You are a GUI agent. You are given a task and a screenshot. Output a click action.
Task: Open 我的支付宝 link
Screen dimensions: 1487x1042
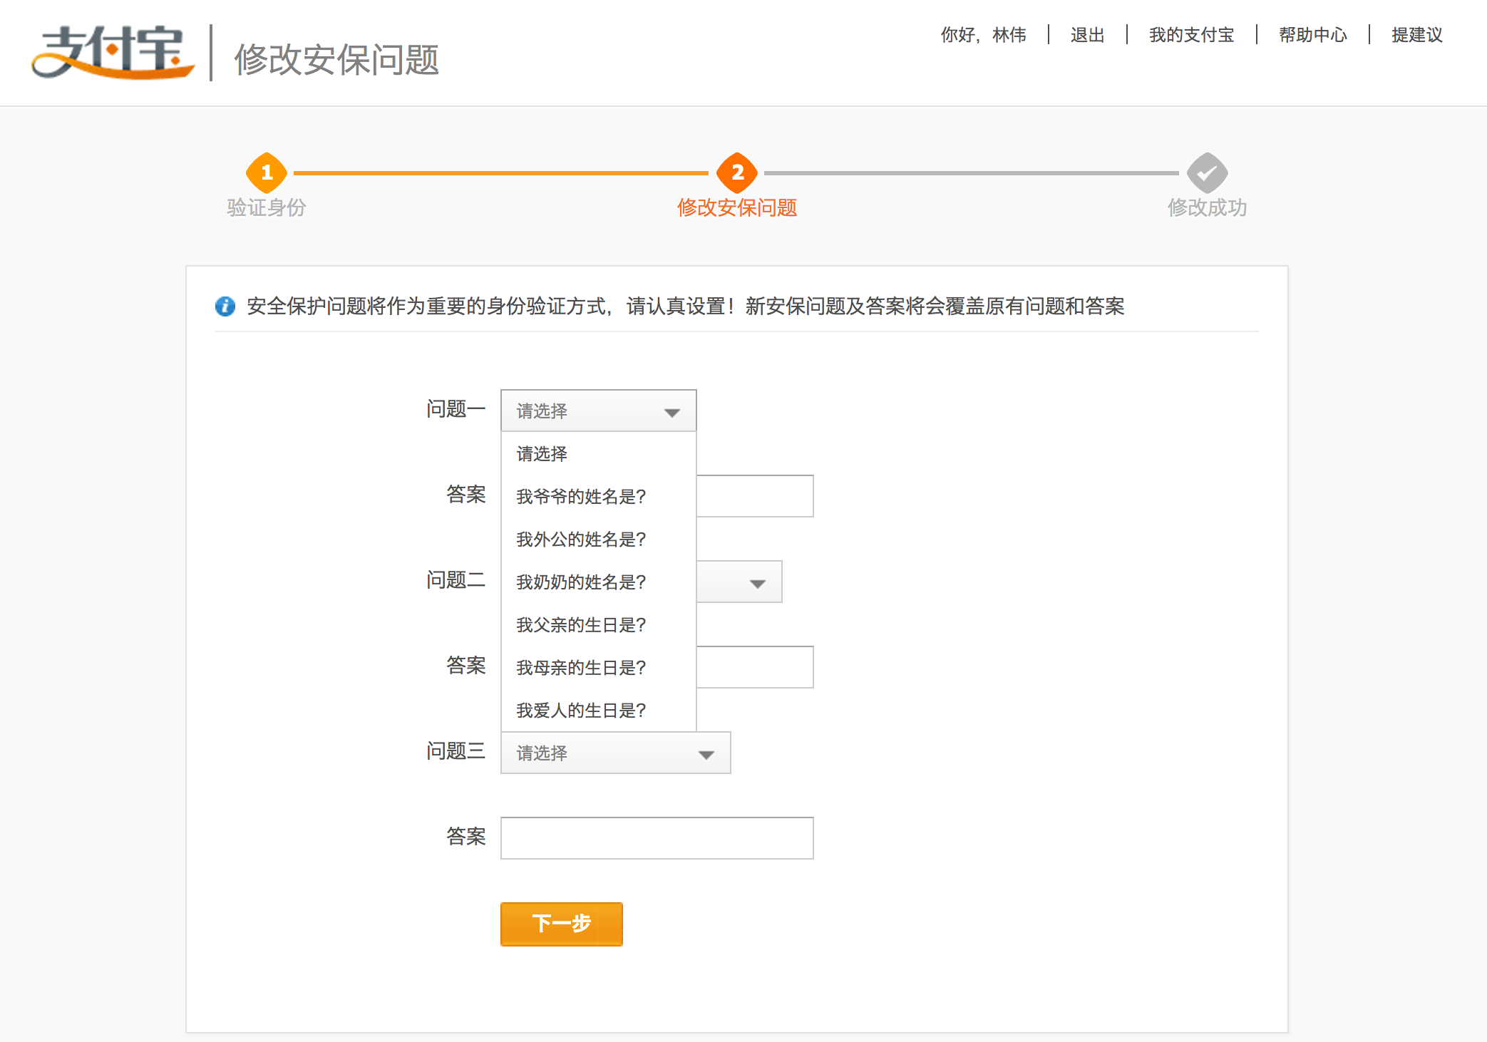tap(1191, 35)
